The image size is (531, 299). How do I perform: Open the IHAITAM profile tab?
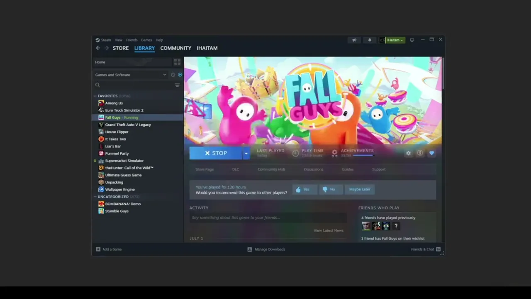(207, 48)
